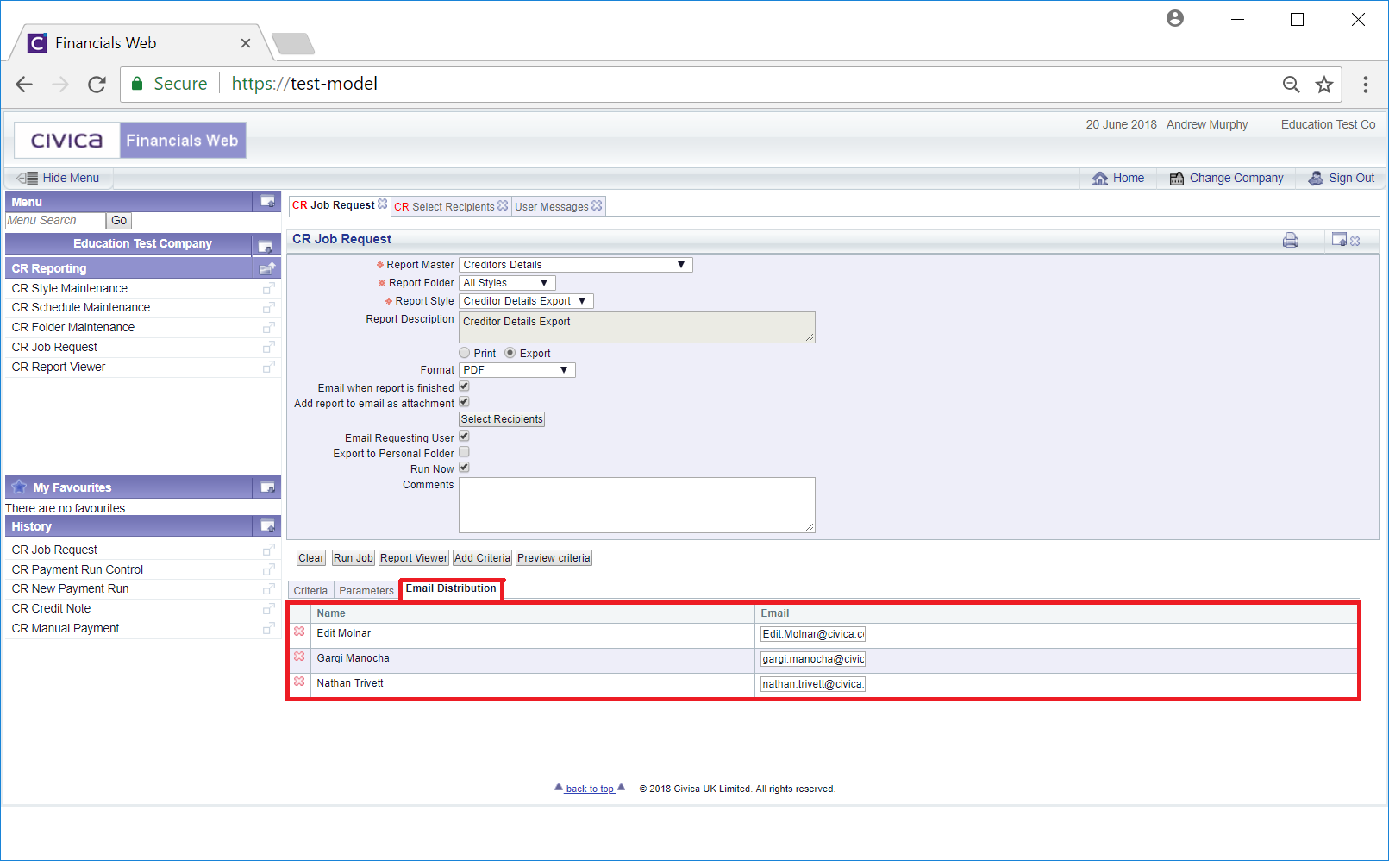Toggle Add report to email as attachment
This screenshot has width=1389, height=861.
point(464,402)
